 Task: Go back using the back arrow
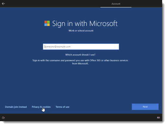click(x=3, y=4)
